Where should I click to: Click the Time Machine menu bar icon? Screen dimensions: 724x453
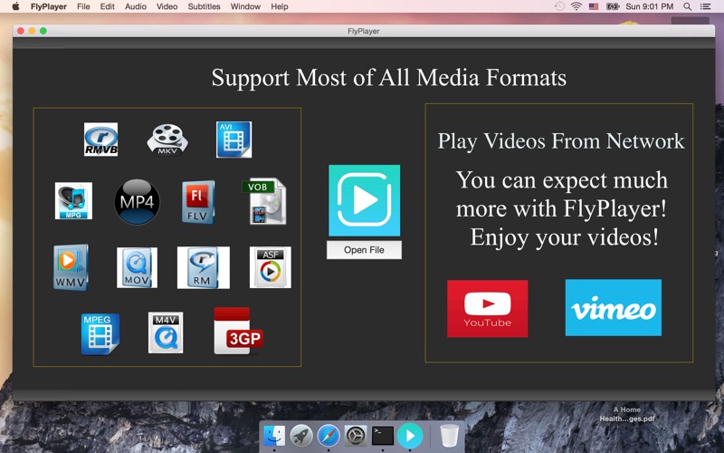tap(559, 6)
